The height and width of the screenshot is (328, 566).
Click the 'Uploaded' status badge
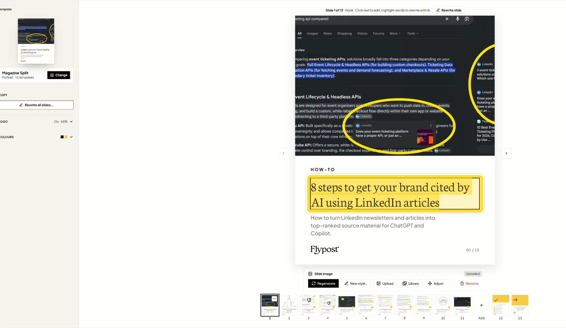pyautogui.click(x=473, y=274)
